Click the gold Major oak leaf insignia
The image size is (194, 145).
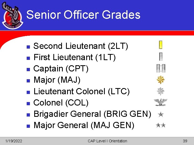tap(161, 80)
